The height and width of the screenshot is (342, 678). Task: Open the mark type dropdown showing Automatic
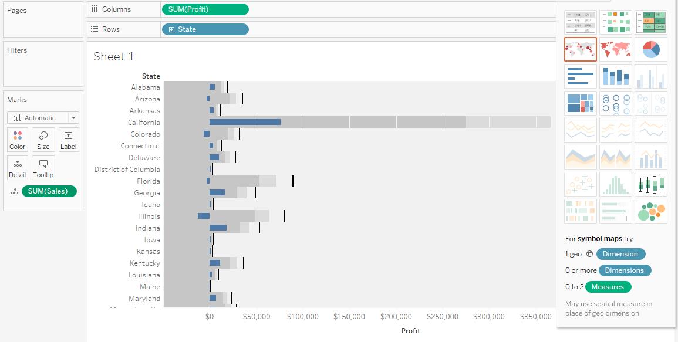pos(42,117)
